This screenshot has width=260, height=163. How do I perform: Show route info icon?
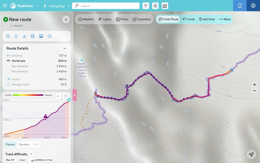coord(50,36)
